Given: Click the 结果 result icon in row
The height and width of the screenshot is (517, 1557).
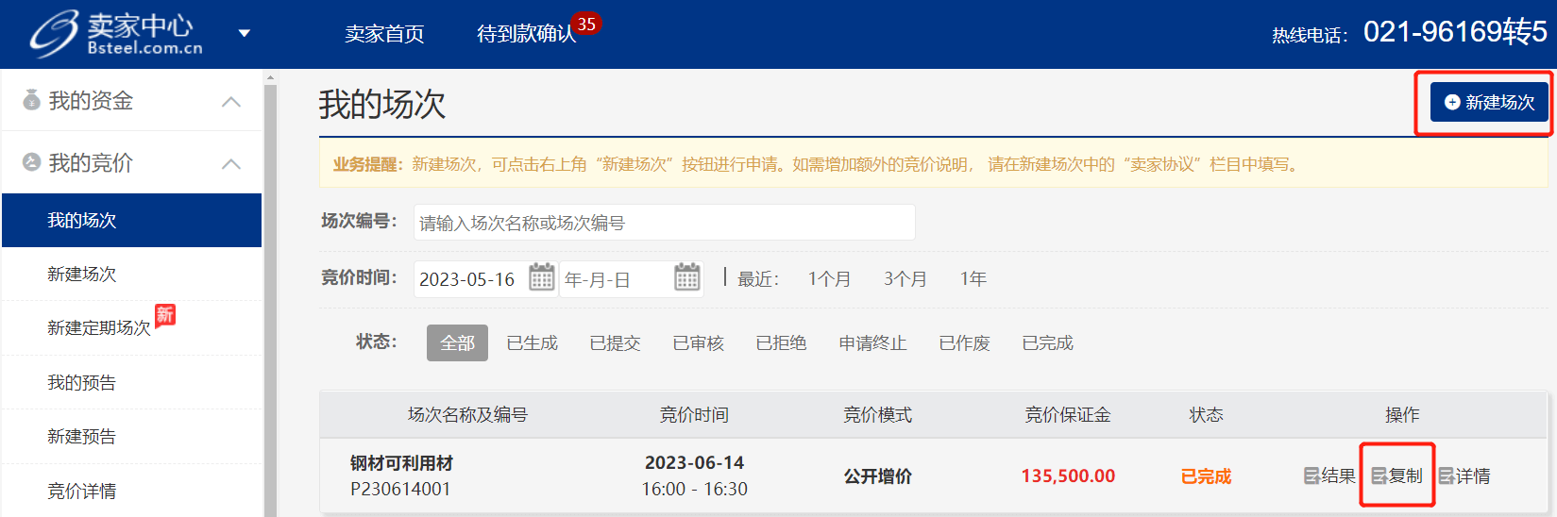Looking at the screenshot, I should (1312, 476).
